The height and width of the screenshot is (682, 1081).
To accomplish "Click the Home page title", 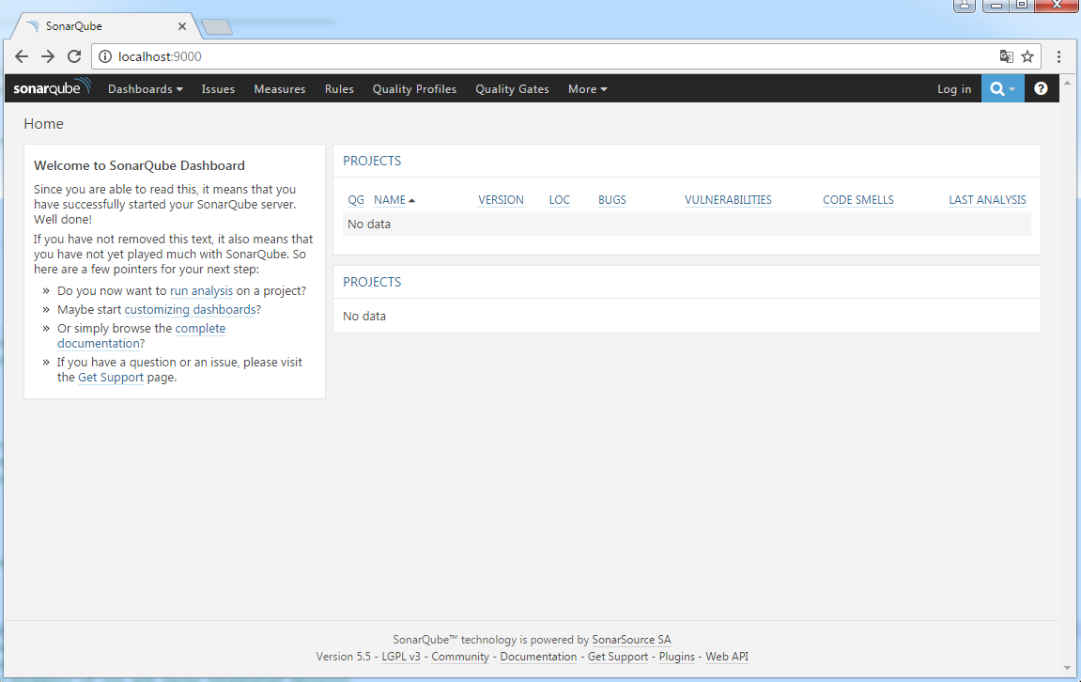I will click(43, 124).
